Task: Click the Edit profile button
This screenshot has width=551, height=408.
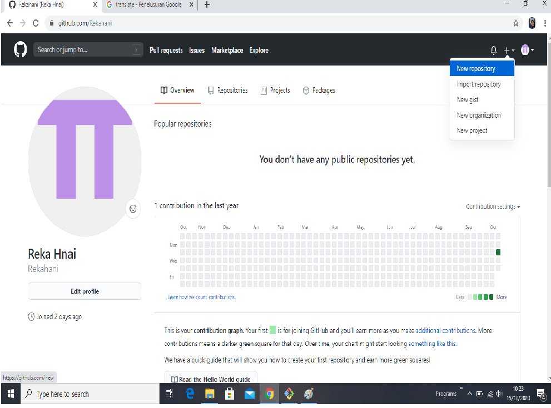Action: 85,291
